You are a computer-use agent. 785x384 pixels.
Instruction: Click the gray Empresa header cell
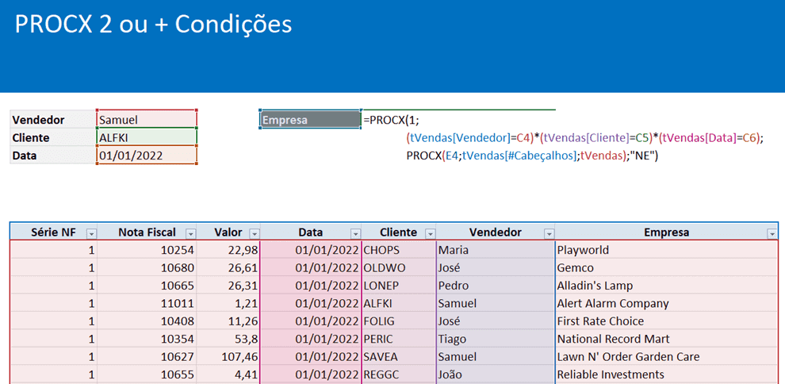click(x=310, y=119)
